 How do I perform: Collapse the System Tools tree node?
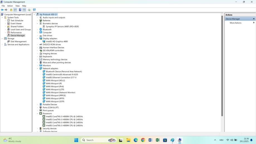(2, 18)
